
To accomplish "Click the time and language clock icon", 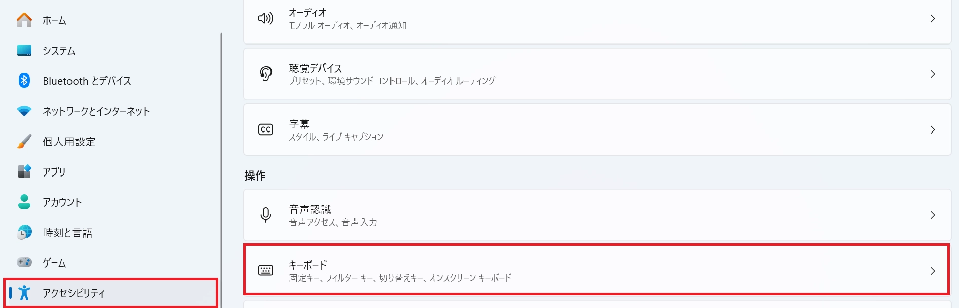I will [x=24, y=232].
